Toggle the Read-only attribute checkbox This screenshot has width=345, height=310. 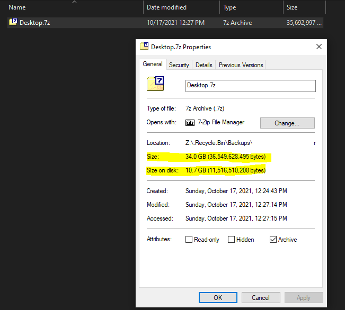pos(189,239)
